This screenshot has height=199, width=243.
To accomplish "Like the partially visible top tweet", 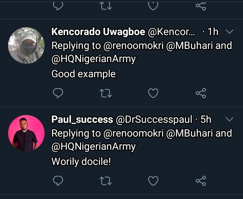I will tap(153, 5).
